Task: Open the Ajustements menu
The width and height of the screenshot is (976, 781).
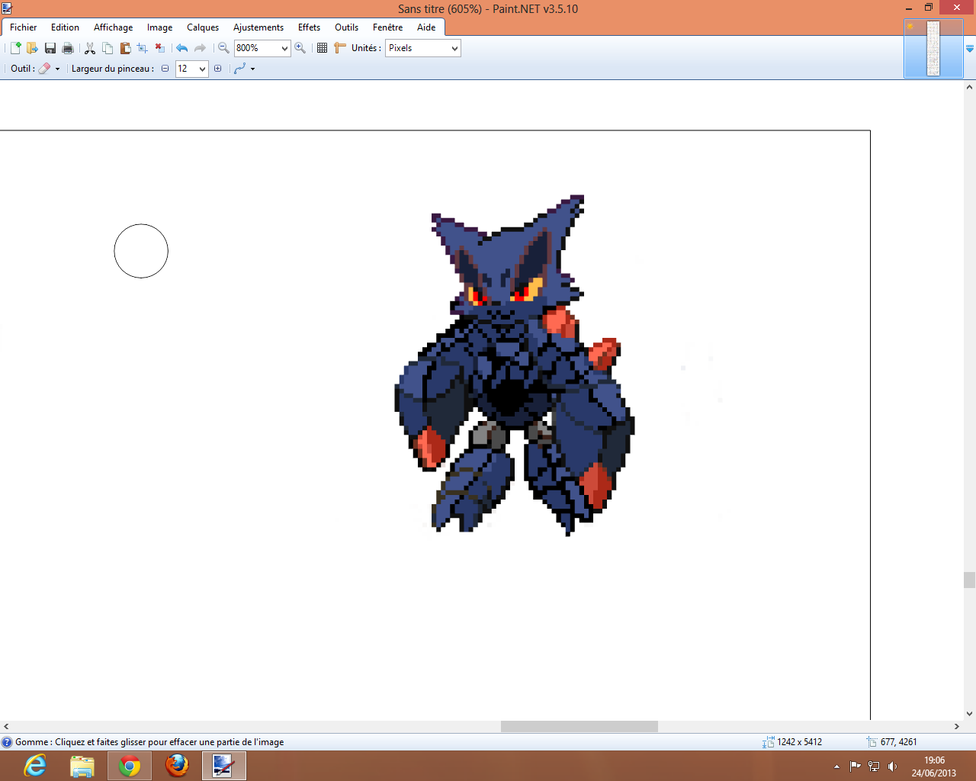Action: pos(258,27)
